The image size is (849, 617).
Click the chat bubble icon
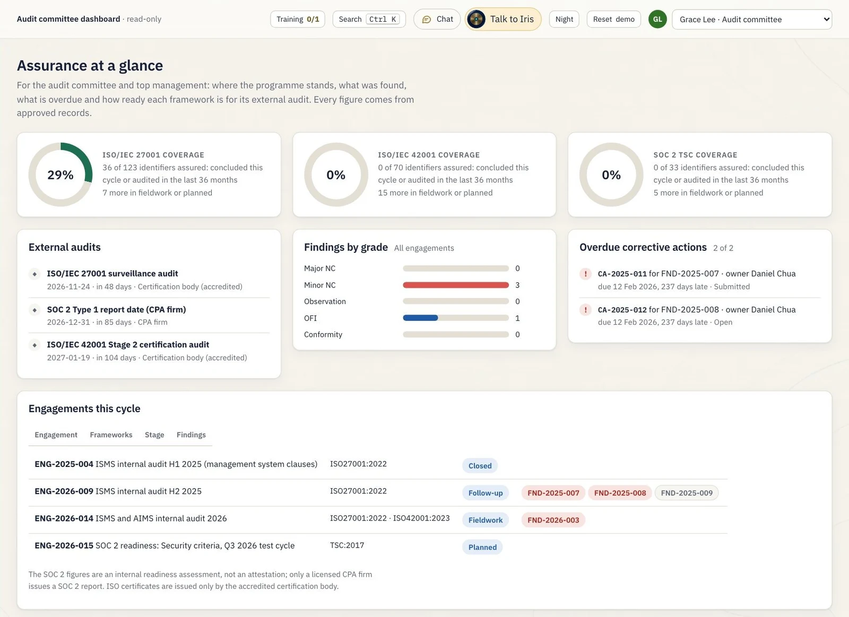click(x=426, y=20)
